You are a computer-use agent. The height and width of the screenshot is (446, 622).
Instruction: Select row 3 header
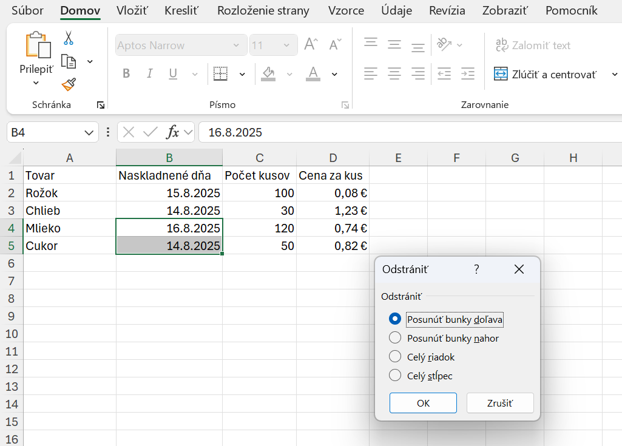[11, 211]
